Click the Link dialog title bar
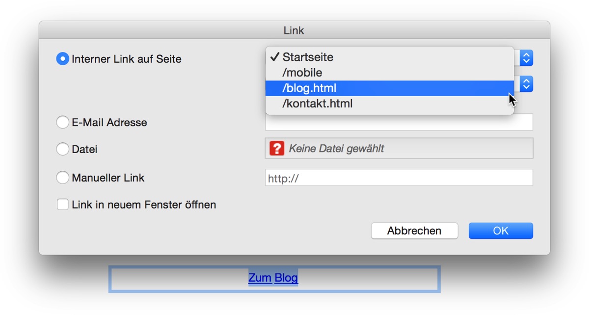This screenshot has width=589, height=315. pos(294,30)
